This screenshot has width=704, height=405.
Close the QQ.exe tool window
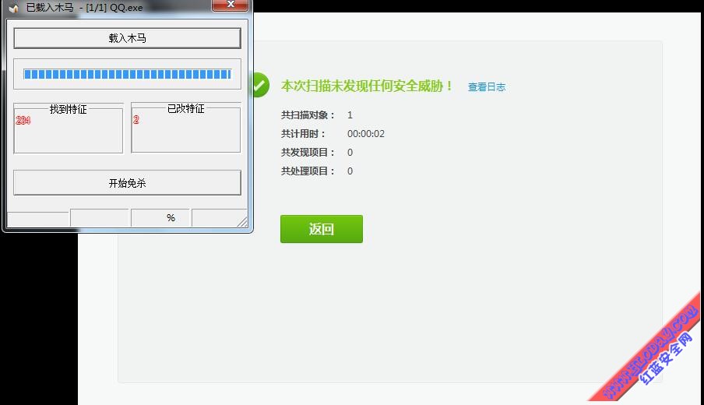231,6
